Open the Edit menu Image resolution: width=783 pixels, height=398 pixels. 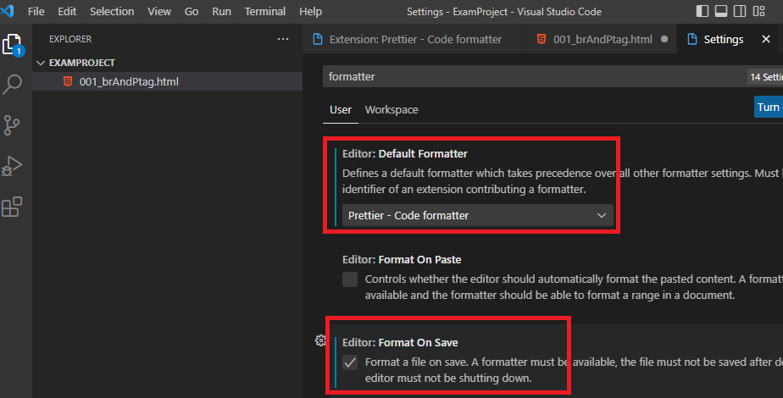pos(67,12)
